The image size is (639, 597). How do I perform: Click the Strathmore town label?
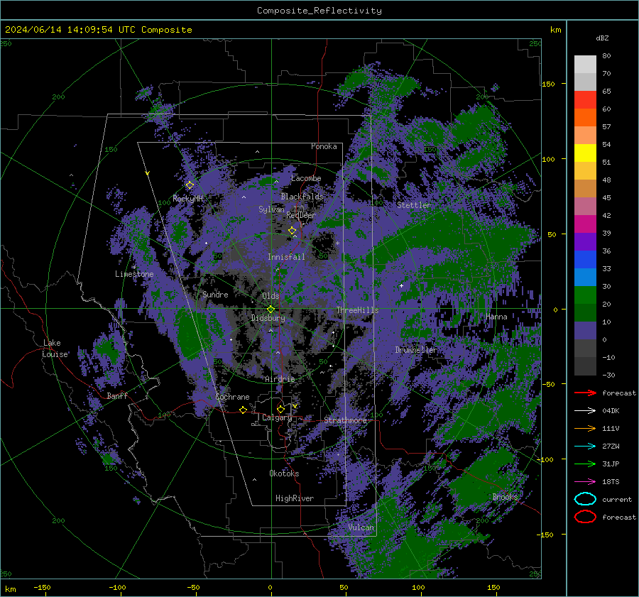coord(345,420)
